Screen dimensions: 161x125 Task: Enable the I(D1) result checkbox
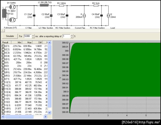pyautogui.click(x=3, y=59)
